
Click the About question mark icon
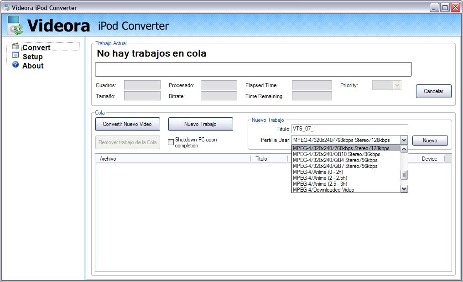16,64
